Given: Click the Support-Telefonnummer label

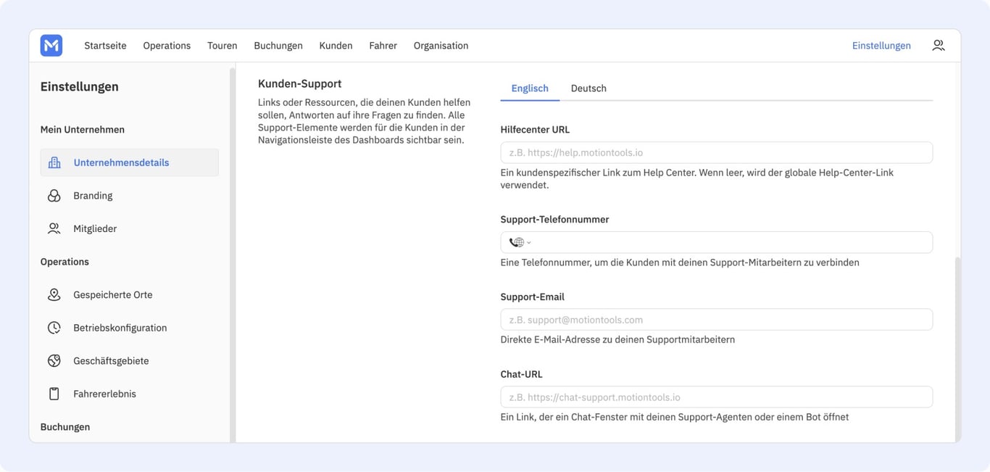Looking at the screenshot, I should (555, 220).
